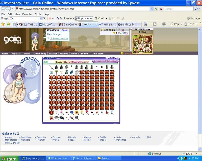This screenshot has width=202, height=161.
Task: Open the test - Notepad taskbar button
Action: coord(84,158)
